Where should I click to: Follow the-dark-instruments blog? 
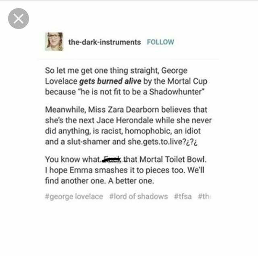point(160,42)
